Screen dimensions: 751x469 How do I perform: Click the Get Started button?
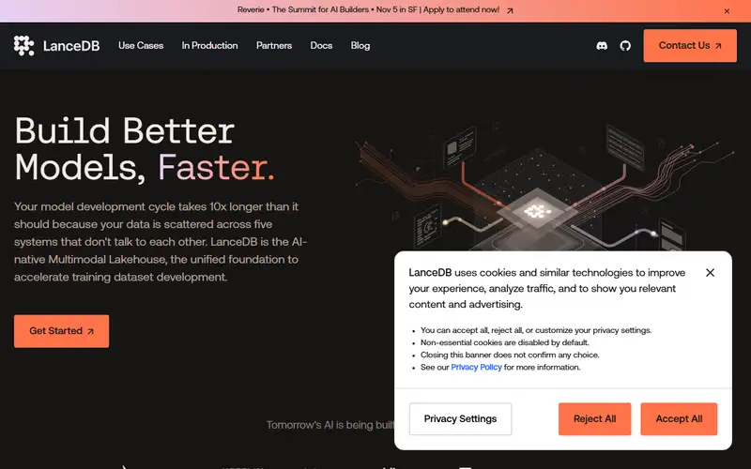click(x=61, y=331)
